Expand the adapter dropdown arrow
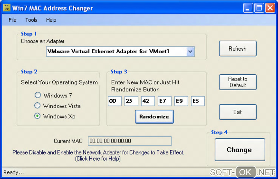Screen dimensions: 278x179 [190, 52]
